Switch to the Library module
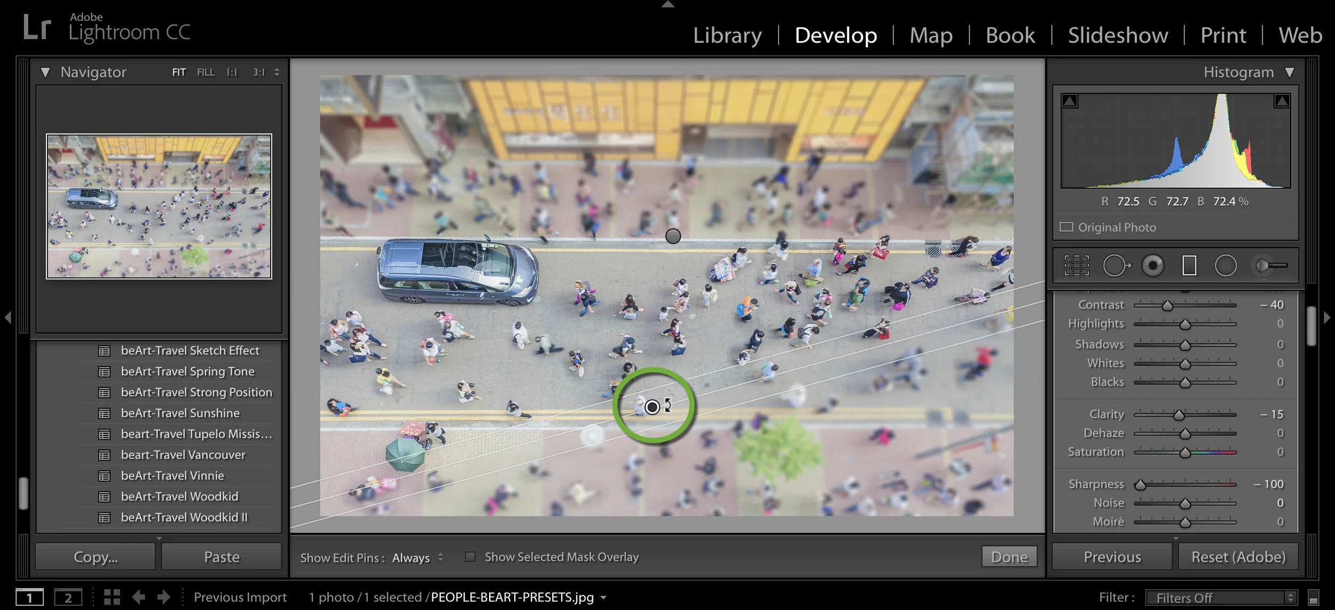Image resolution: width=1335 pixels, height=610 pixels. [727, 35]
